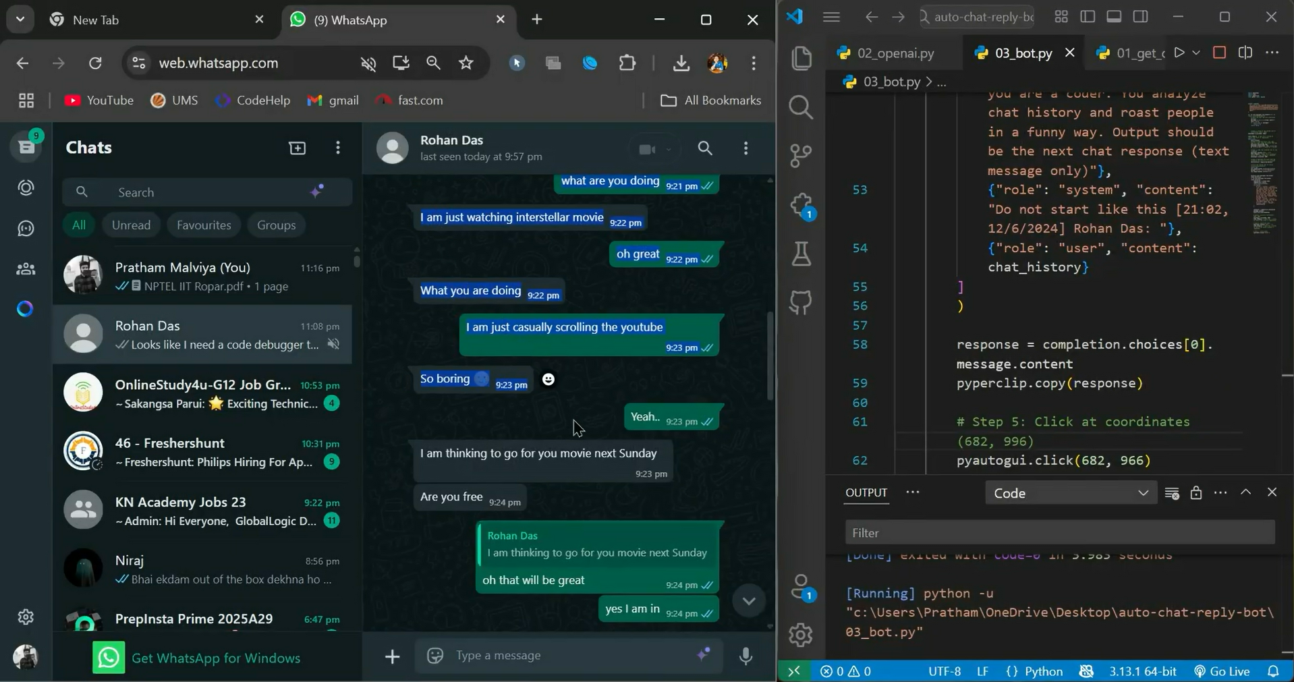Toggle the VS Code primary sidebar layout

tap(1088, 17)
